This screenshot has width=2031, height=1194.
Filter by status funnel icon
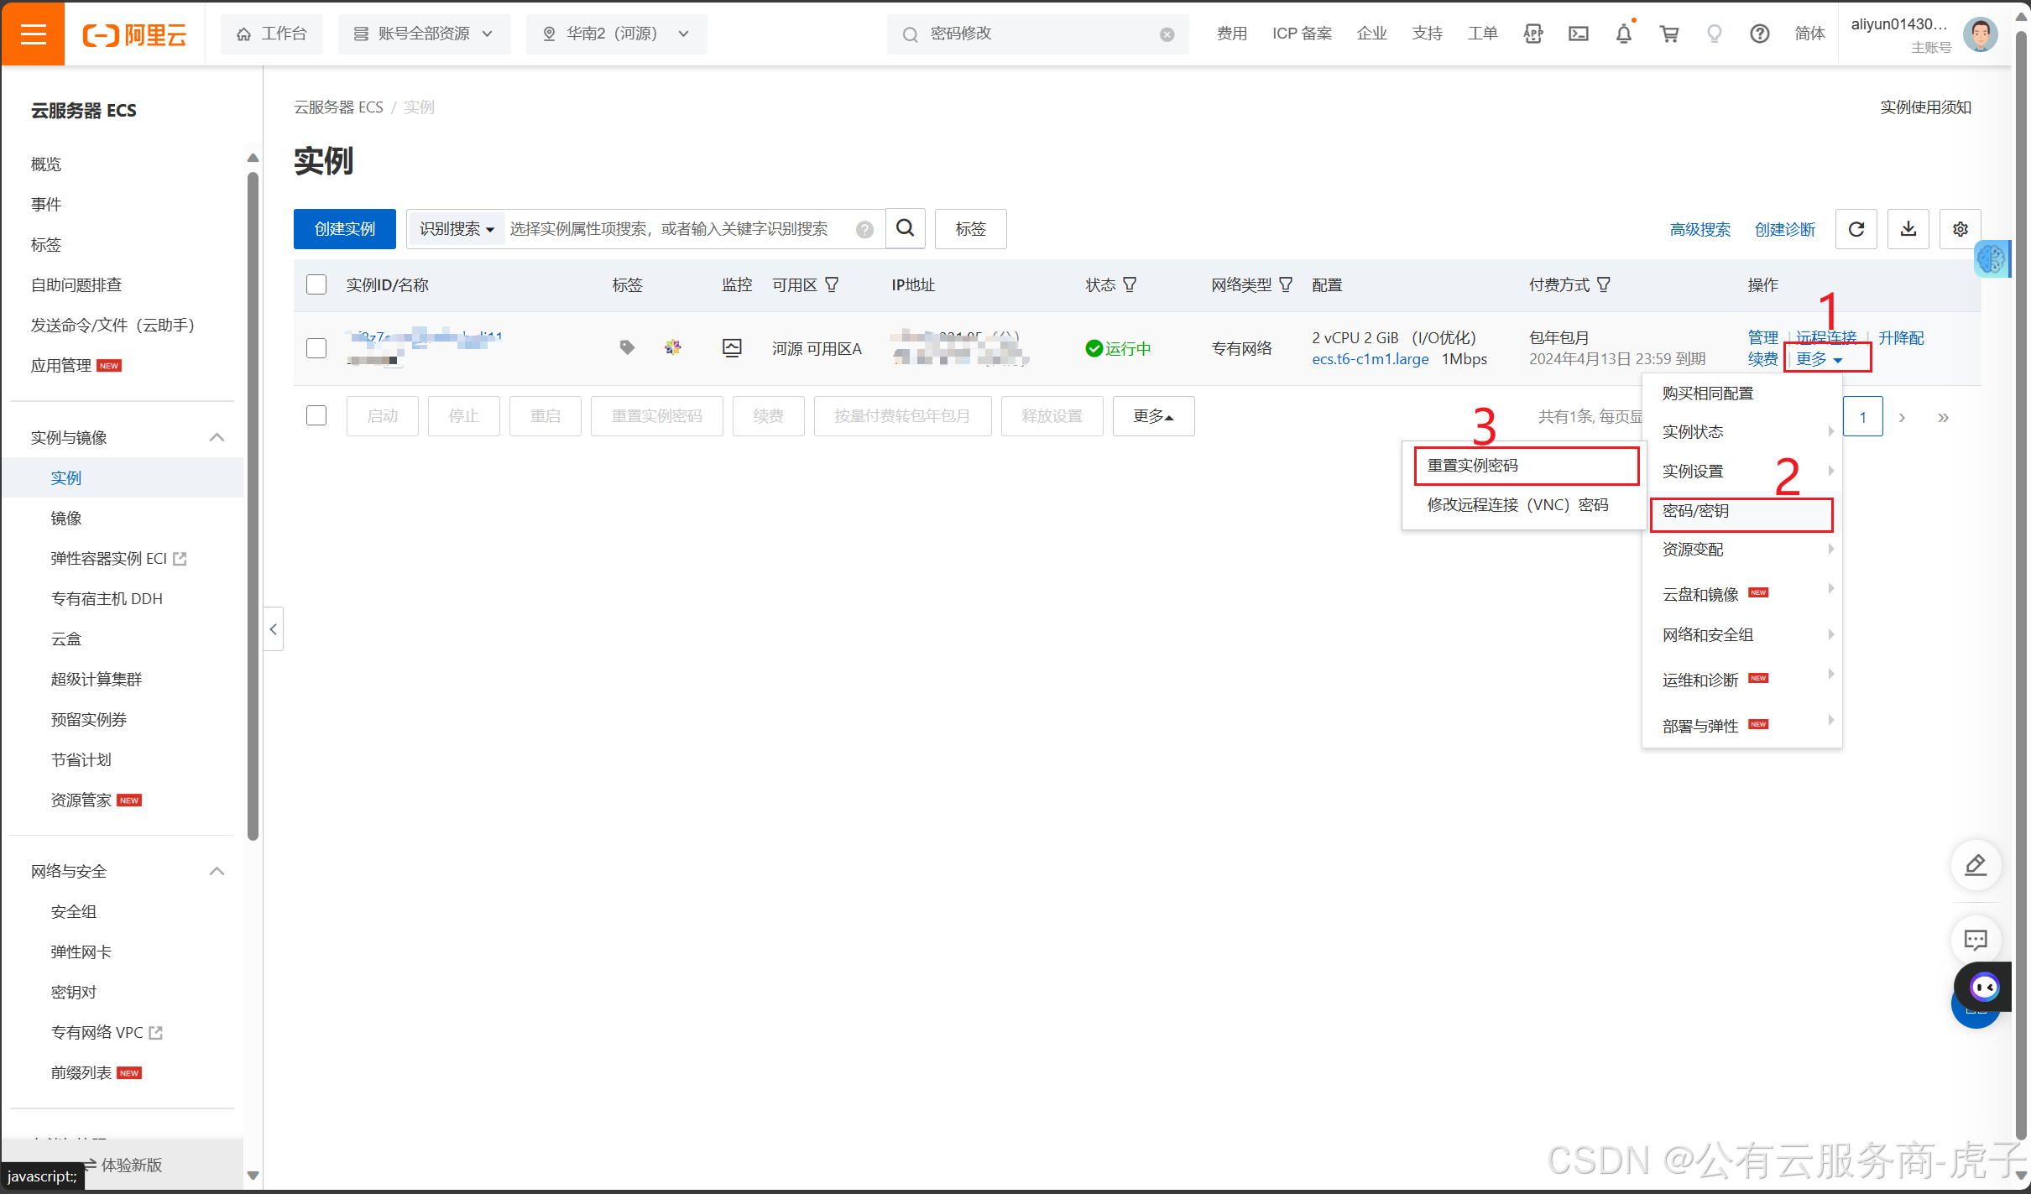click(x=1130, y=285)
